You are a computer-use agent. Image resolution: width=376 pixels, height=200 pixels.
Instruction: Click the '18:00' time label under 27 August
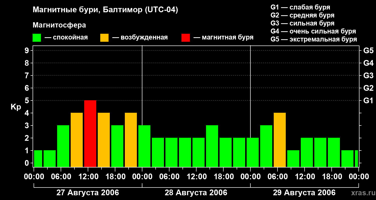(x=115, y=177)
